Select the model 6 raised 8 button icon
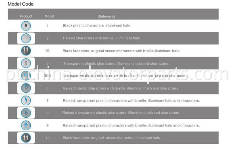The image size is (234, 149). click(x=26, y=88)
